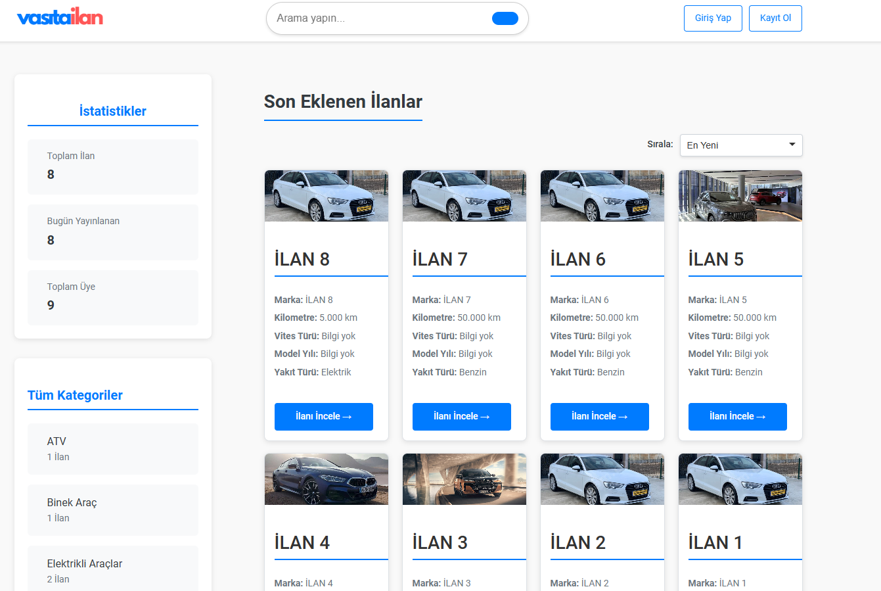Click 'Vites Türü: Bilgi yok' on İLAN 7
881x591 pixels.
point(453,336)
